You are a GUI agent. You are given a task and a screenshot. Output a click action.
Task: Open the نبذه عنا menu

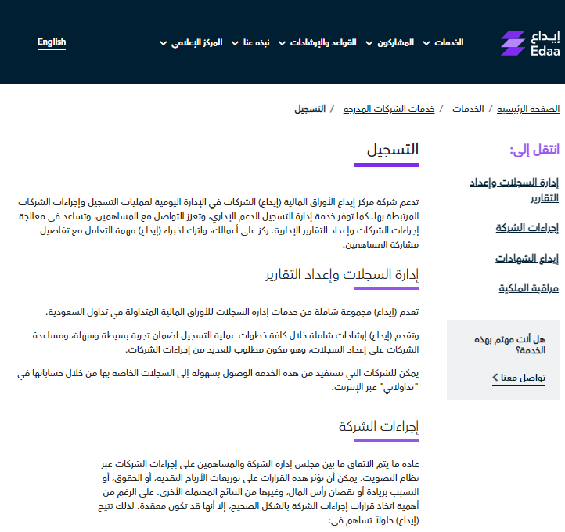tap(256, 42)
